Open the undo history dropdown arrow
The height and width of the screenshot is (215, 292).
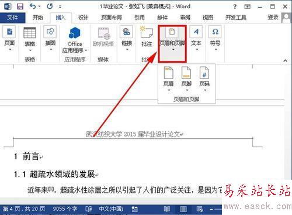(40, 6)
